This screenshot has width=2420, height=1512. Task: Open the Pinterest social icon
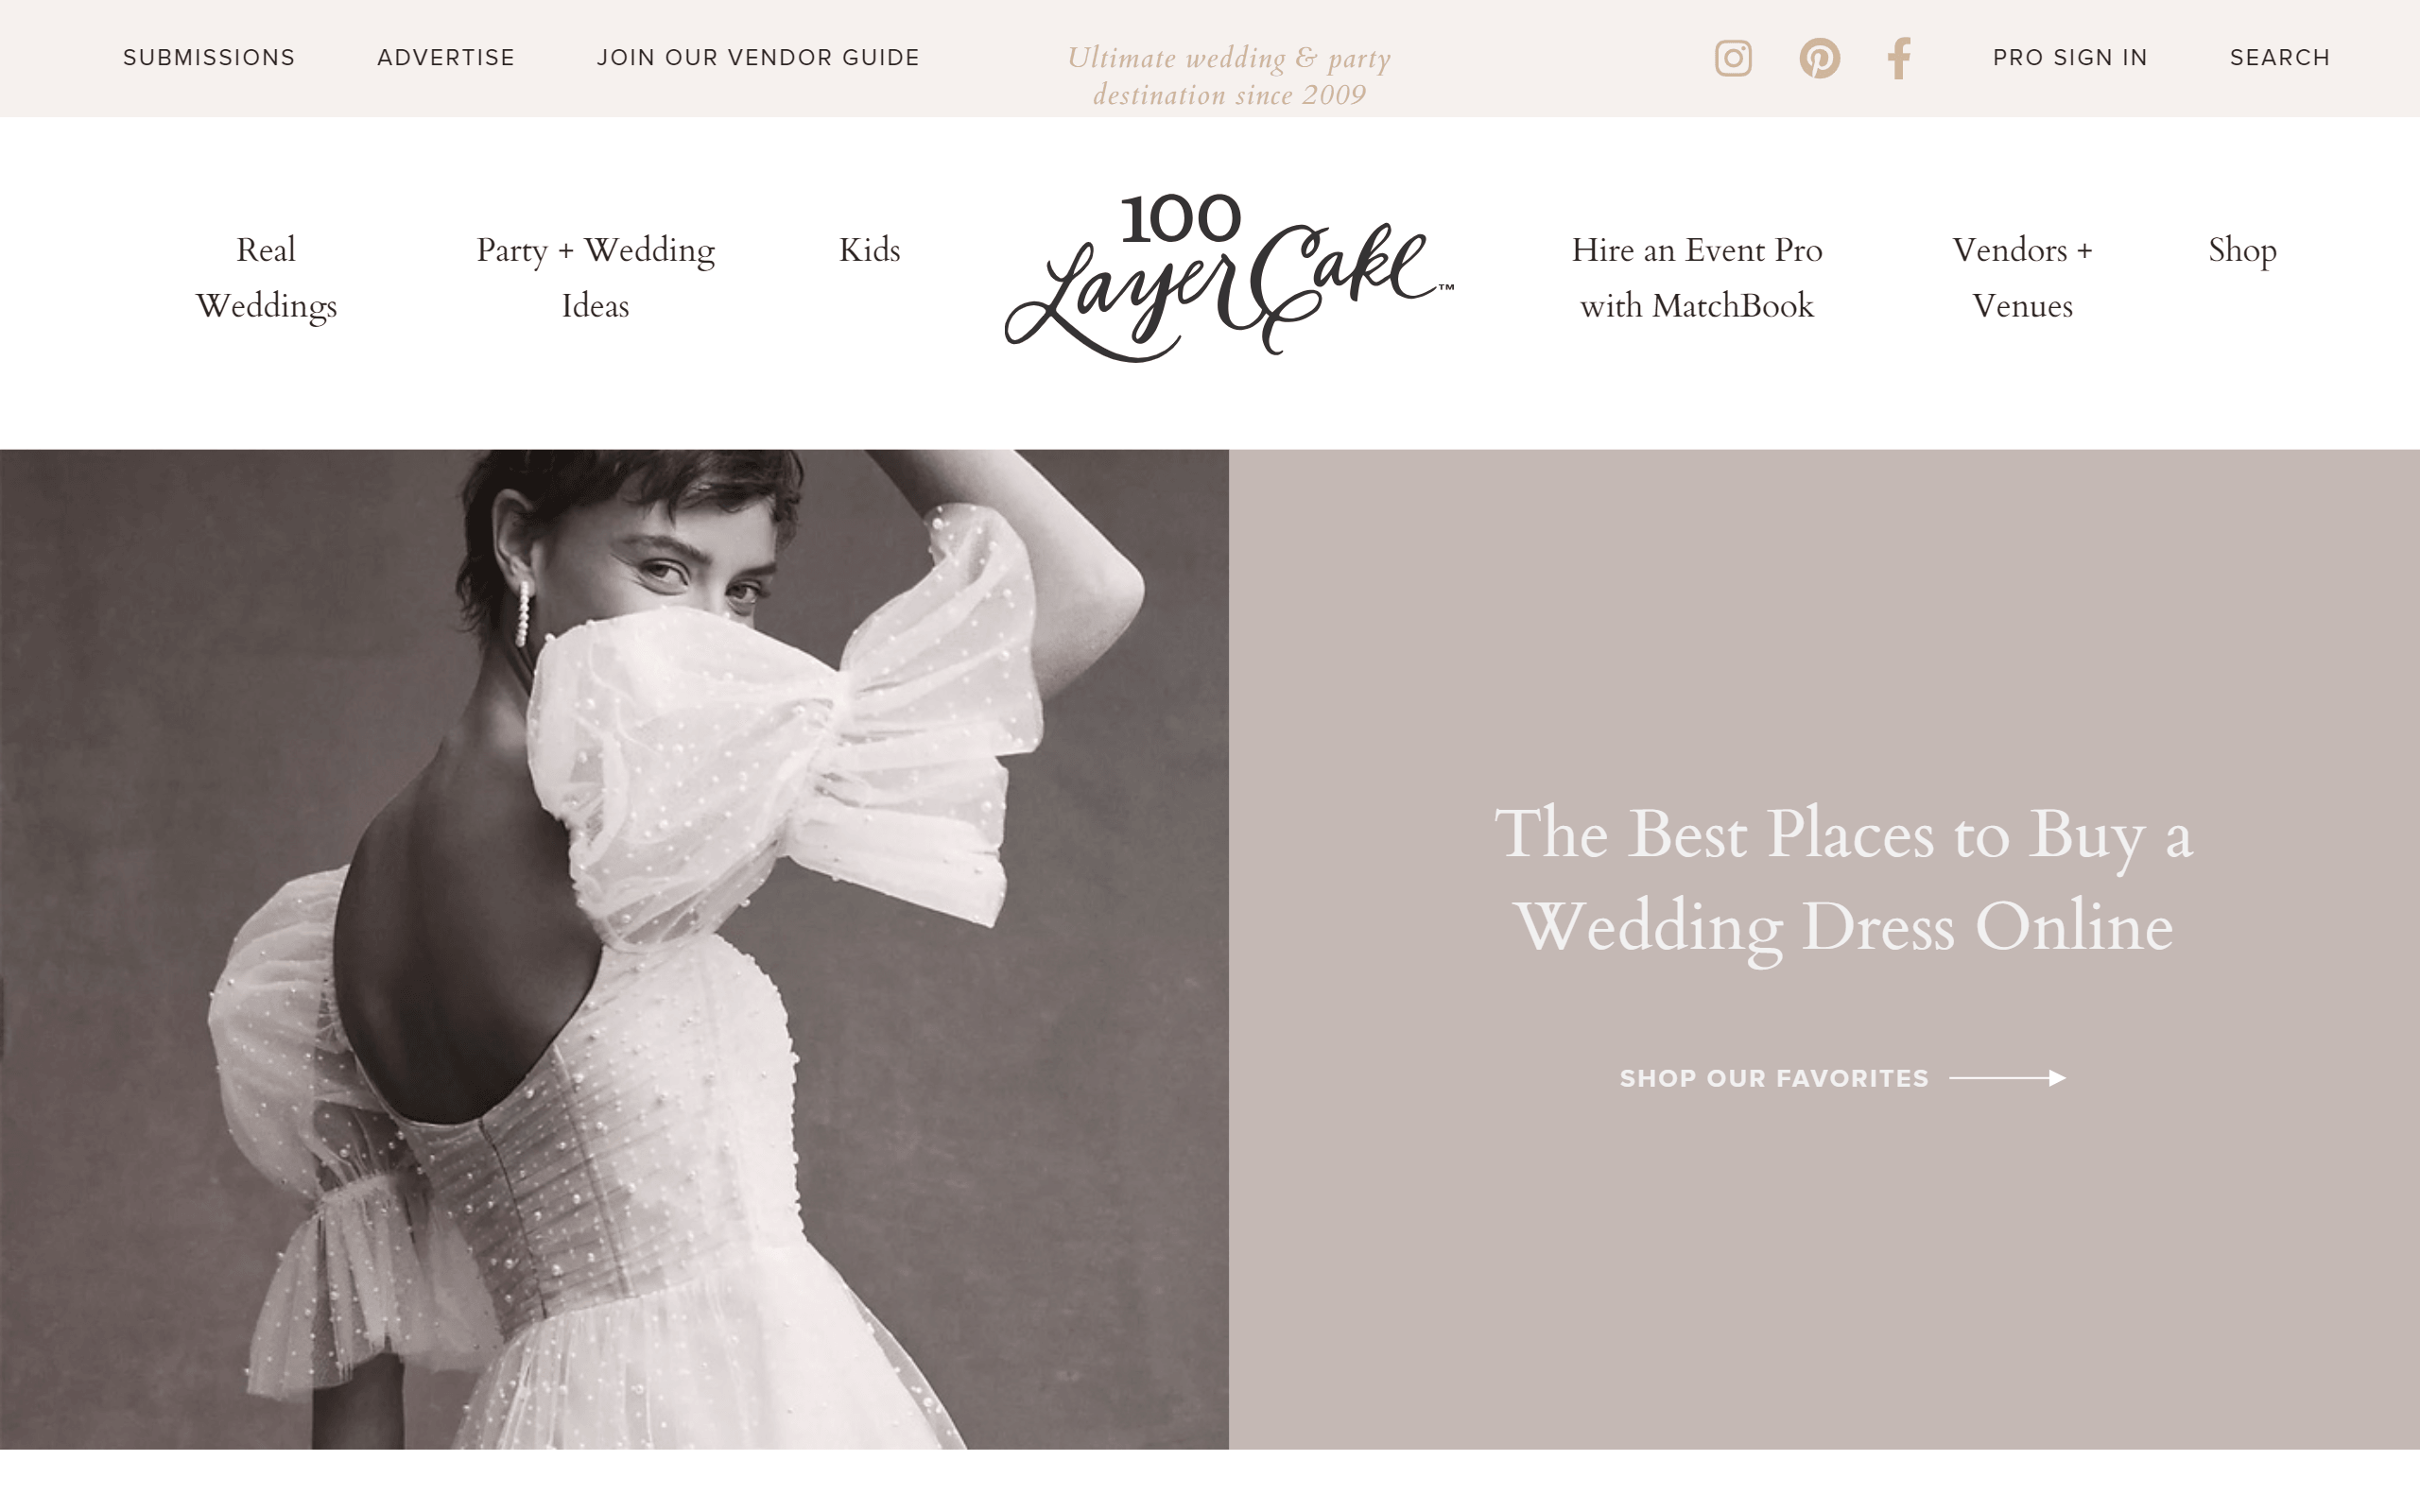click(1819, 58)
